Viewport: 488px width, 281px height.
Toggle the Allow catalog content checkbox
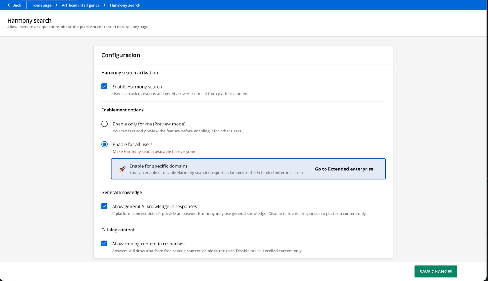104,244
